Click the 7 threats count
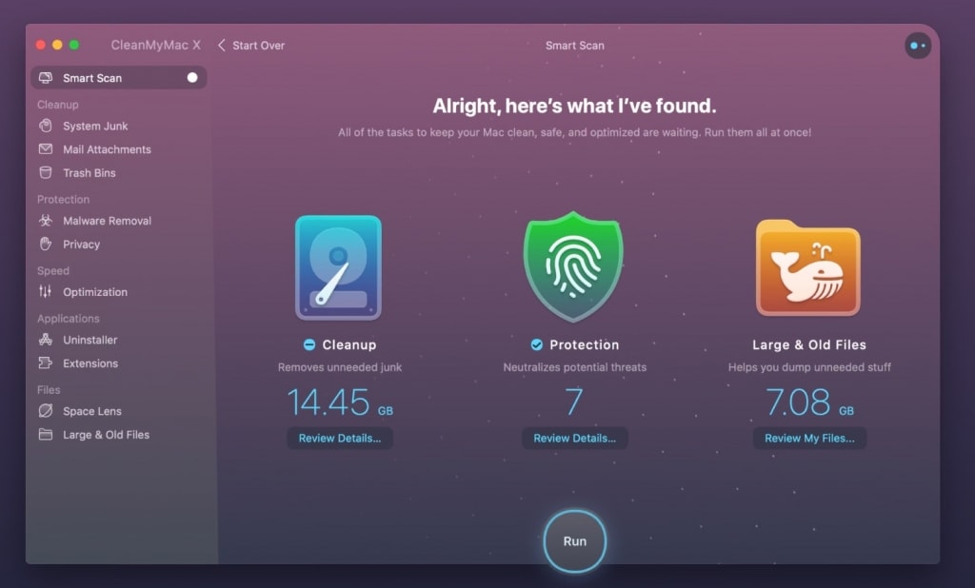975x588 pixels. [x=574, y=402]
